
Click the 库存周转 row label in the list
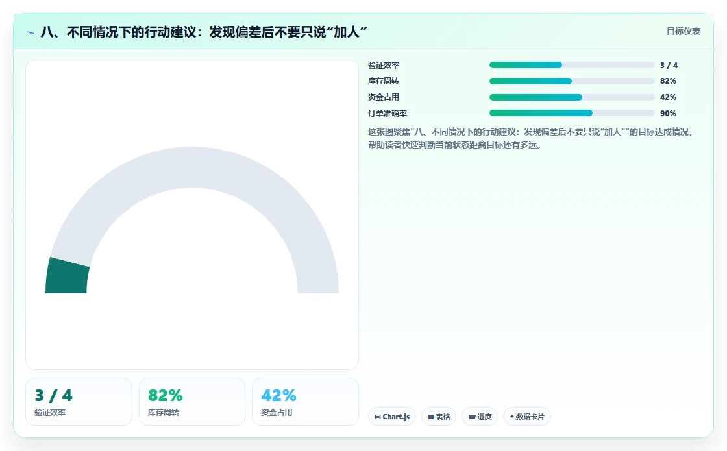pyautogui.click(x=384, y=81)
